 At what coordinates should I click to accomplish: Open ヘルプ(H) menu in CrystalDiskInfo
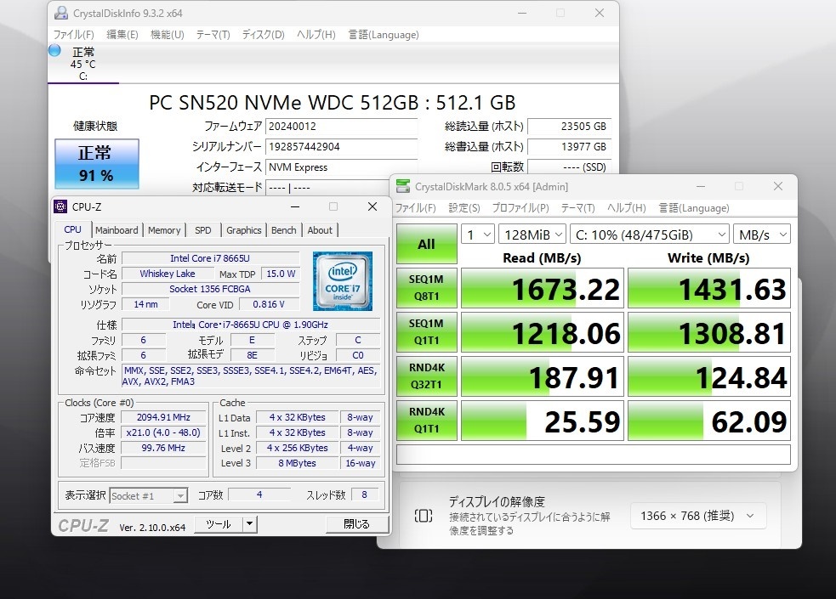316,35
